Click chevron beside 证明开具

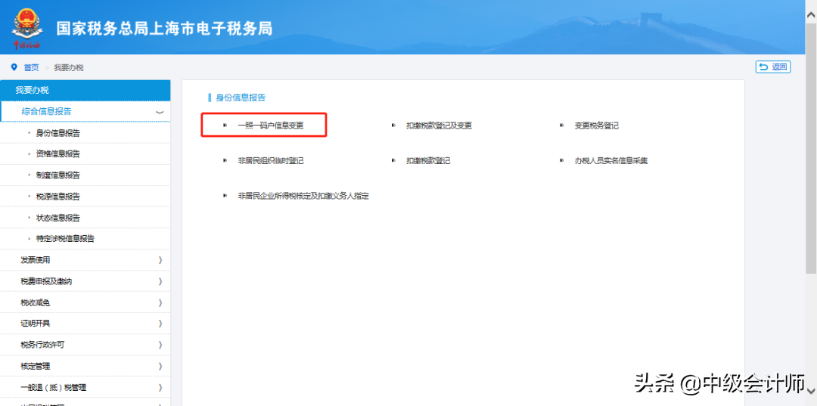pos(160,324)
